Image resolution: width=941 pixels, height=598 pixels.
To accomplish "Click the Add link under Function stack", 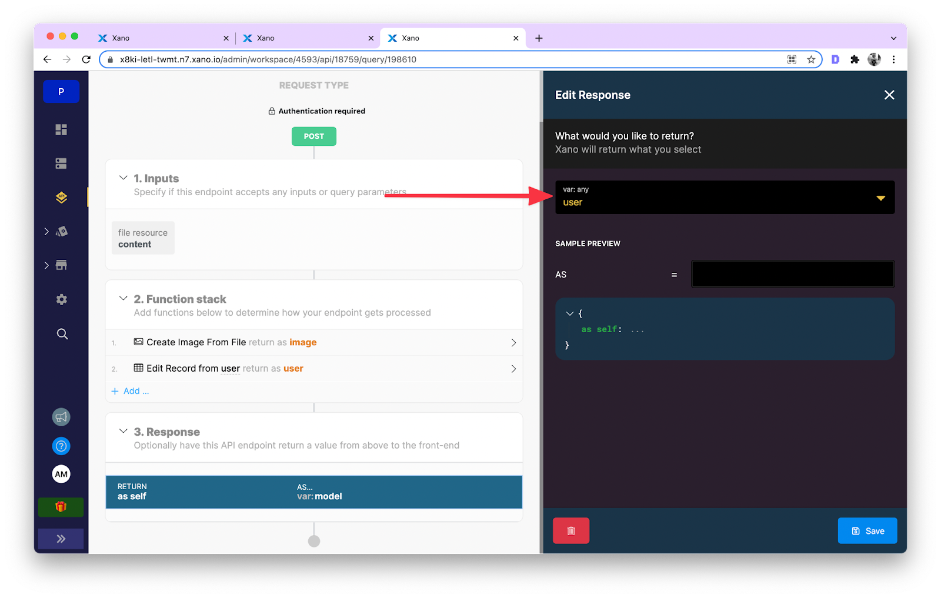I will point(130,390).
